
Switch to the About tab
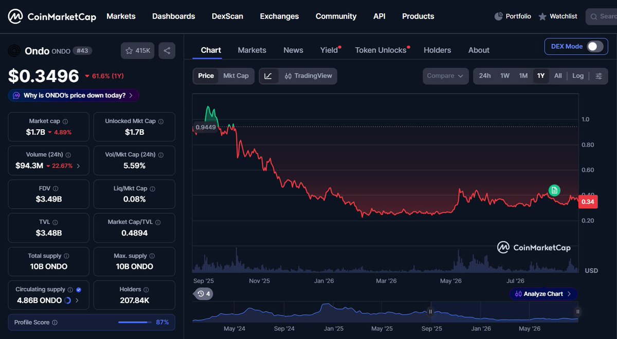[479, 50]
